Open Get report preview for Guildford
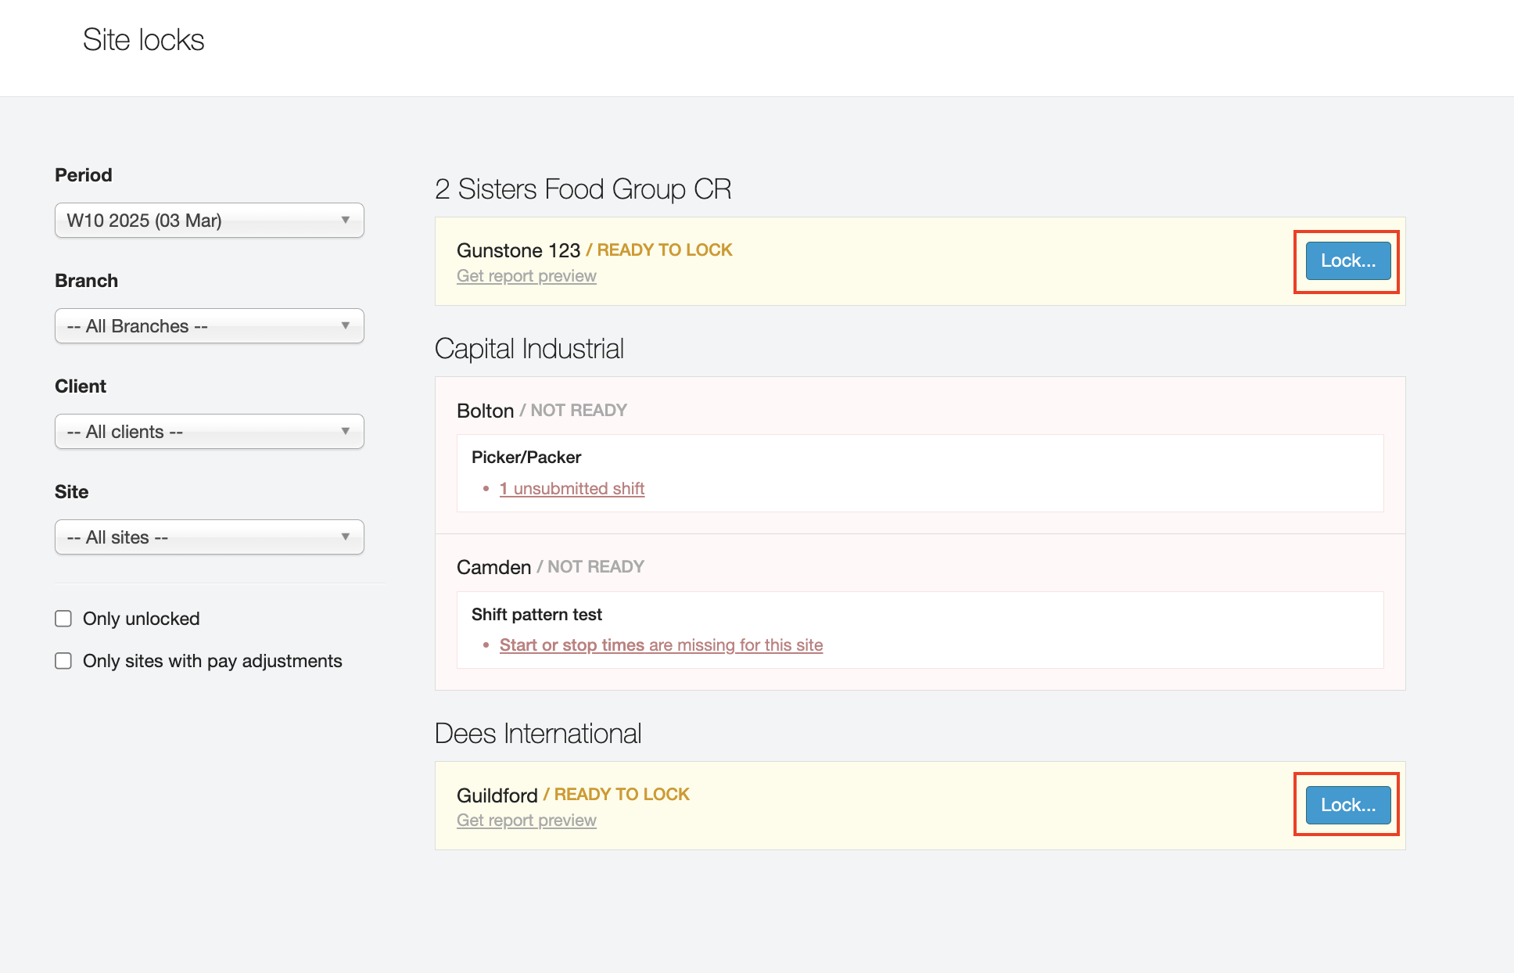The image size is (1514, 973). tap(526, 820)
